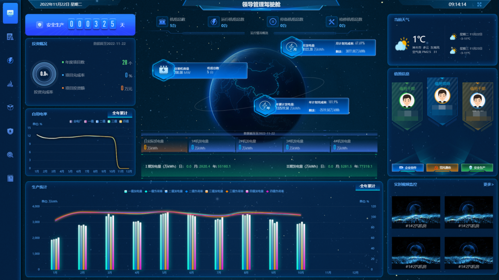Open the bottom-right #1#2汽机房 video thumbnail
Viewport: 499px width, 280px height.
[469, 253]
